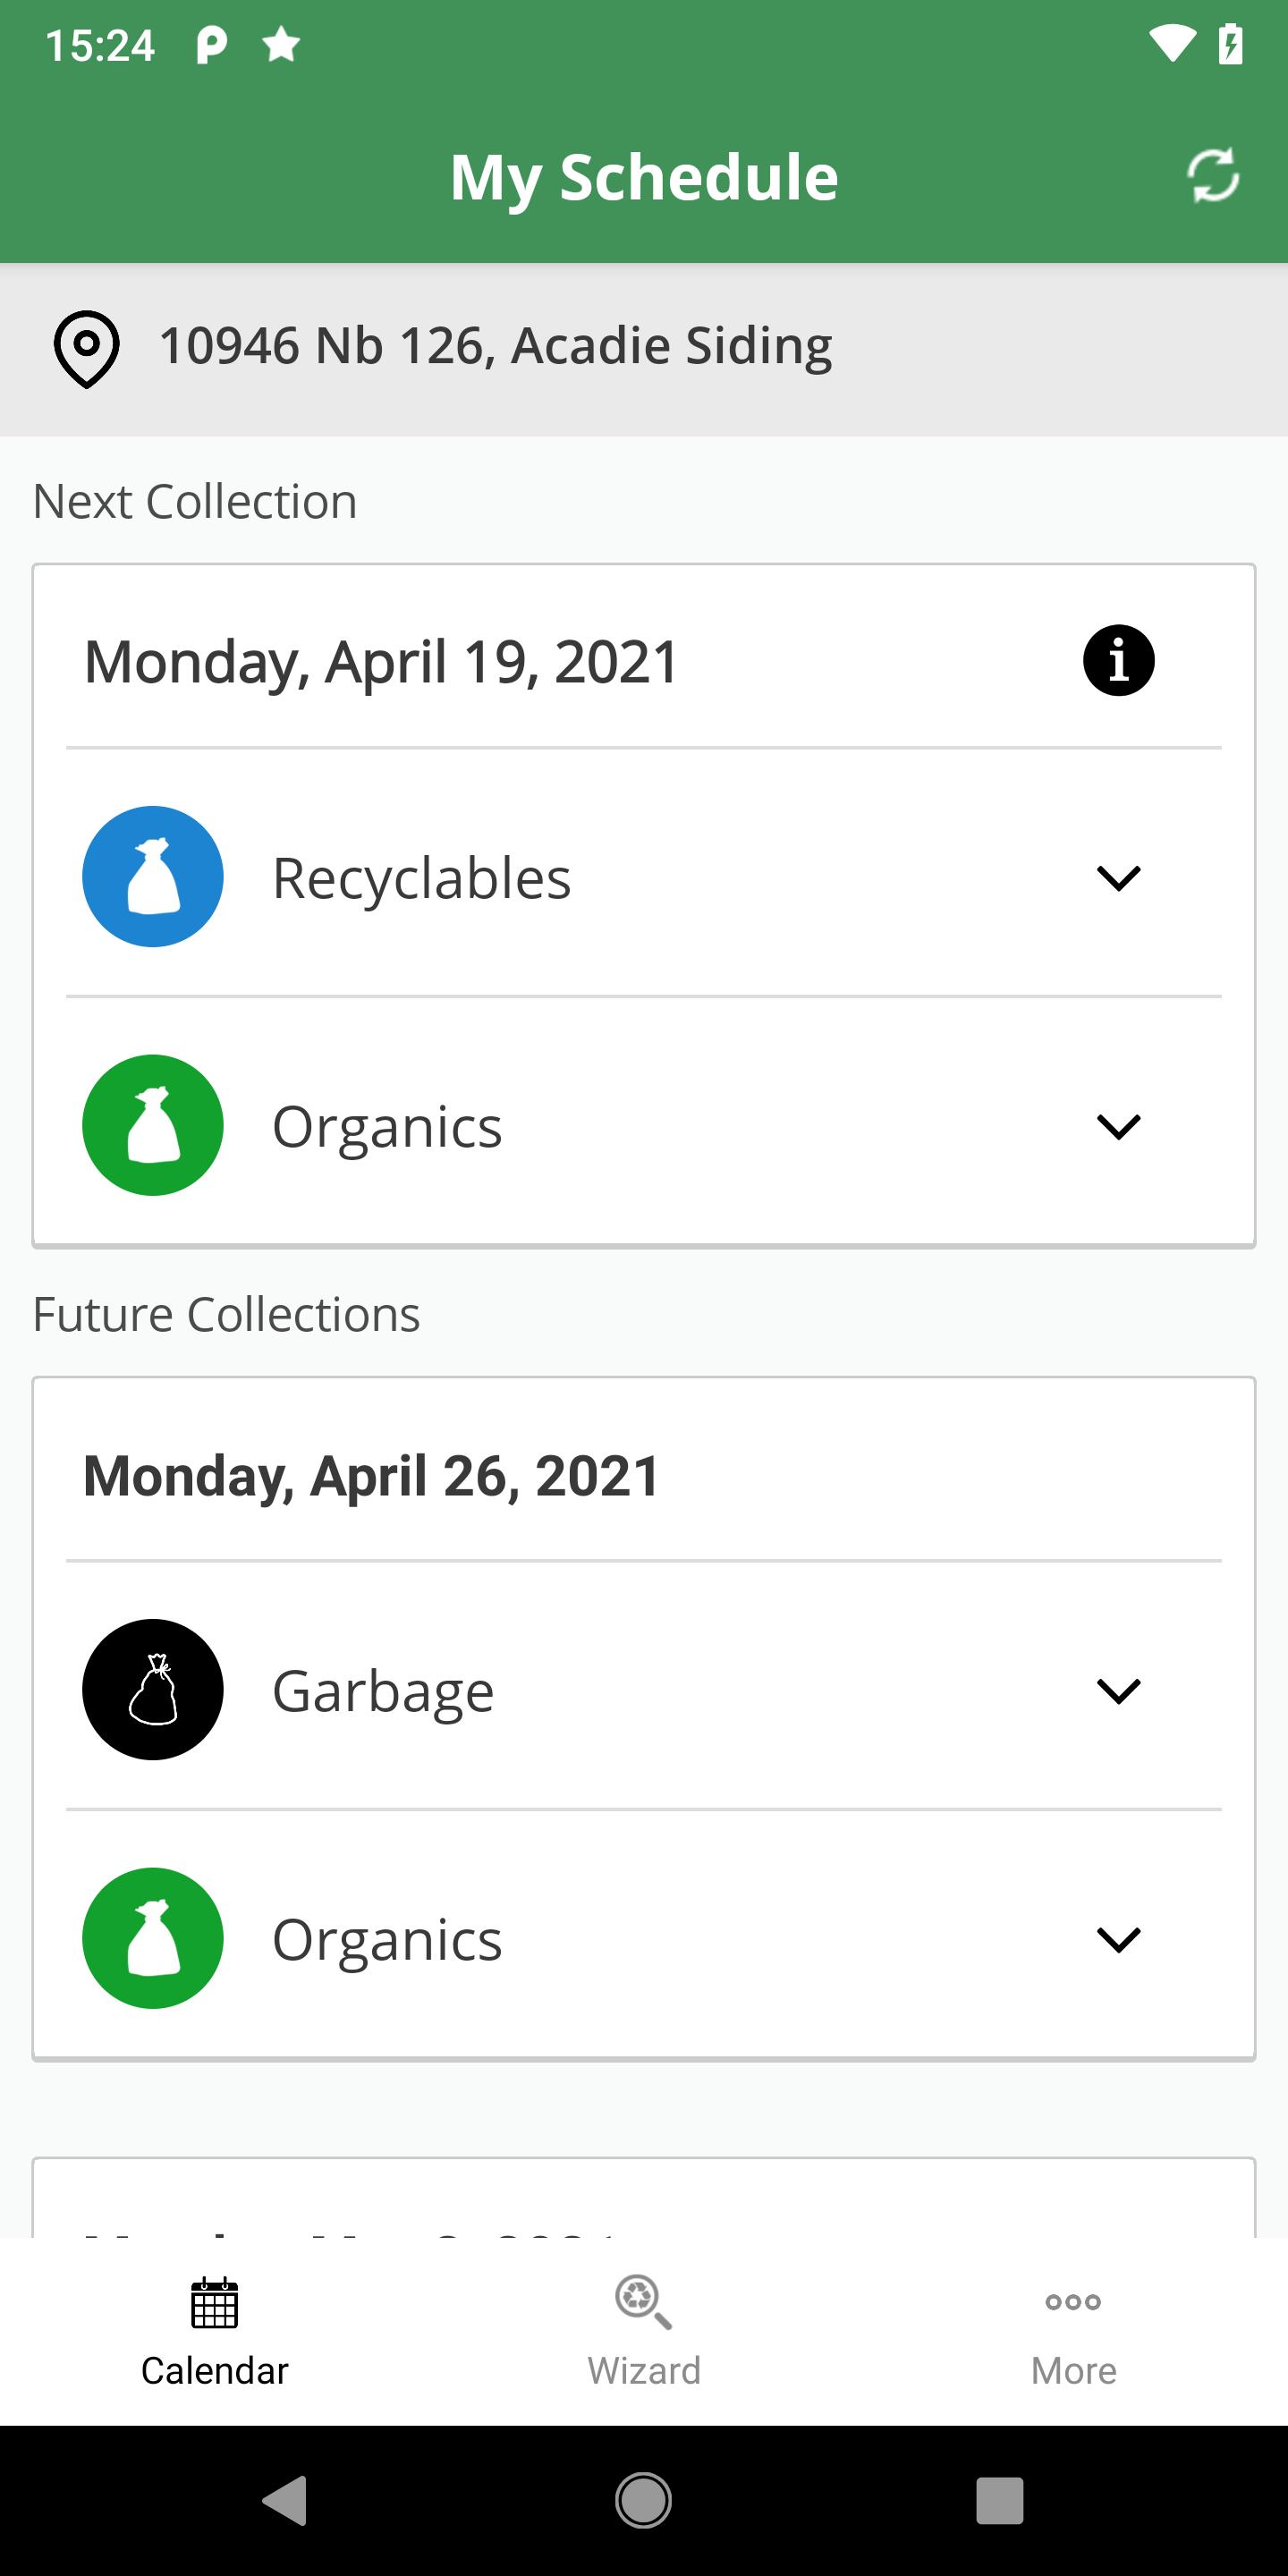Expand April 19 Organics details chevron
This screenshot has height=2576, width=1288.
1118,1127
